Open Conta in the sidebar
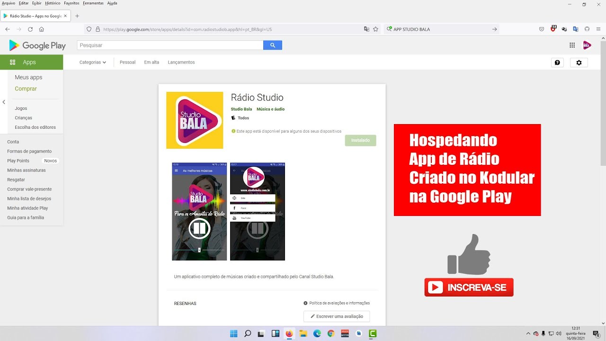This screenshot has height=341, width=606. 13,142
